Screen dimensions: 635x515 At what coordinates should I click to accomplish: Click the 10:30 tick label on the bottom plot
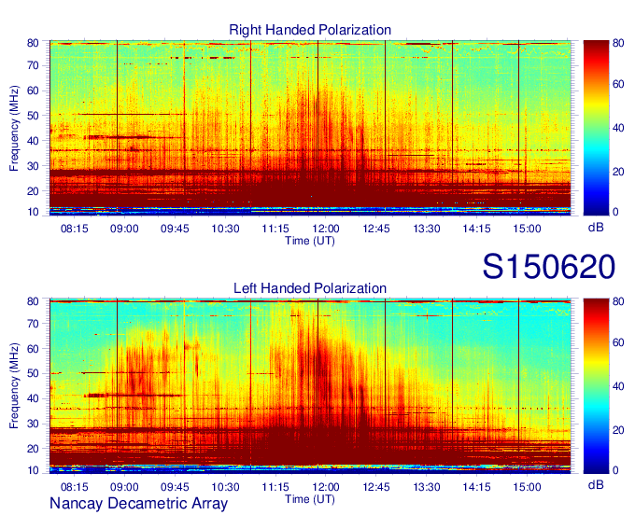click(226, 487)
